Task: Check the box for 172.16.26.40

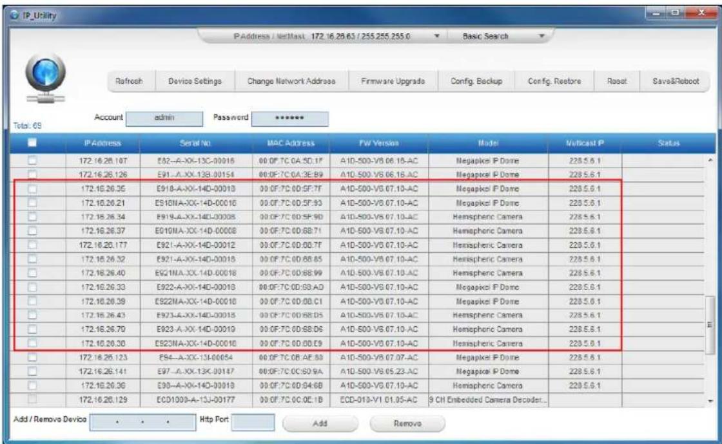Action: click(32, 273)
